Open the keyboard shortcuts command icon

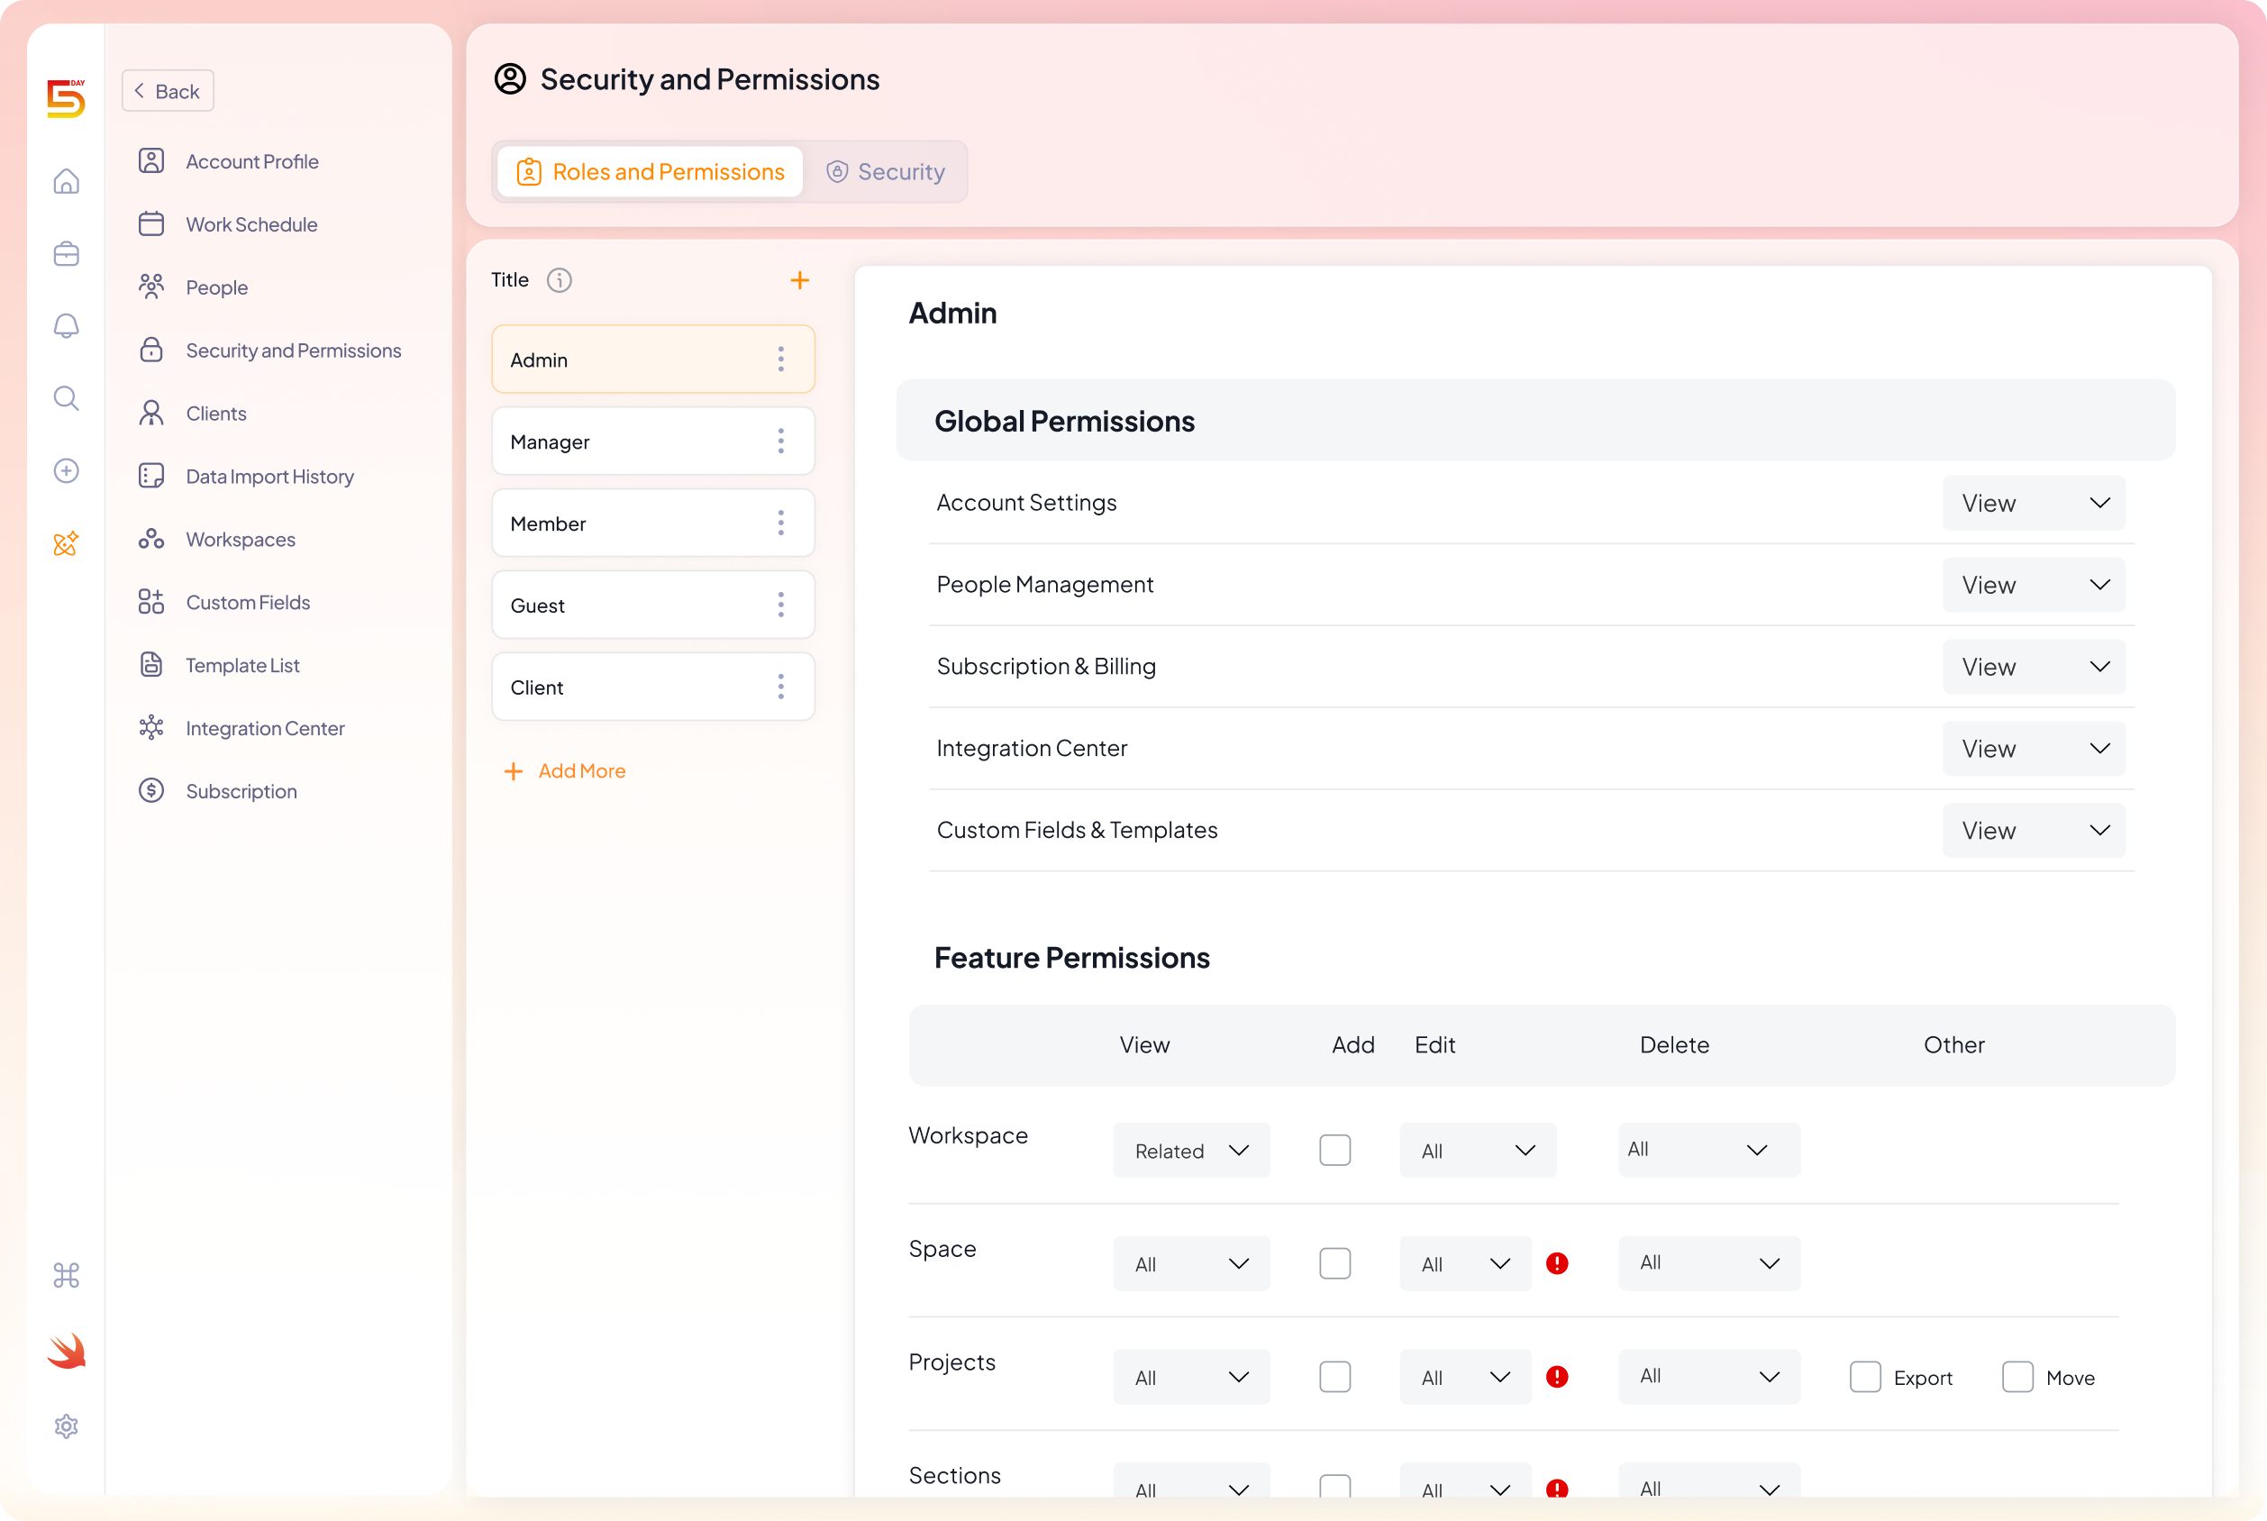(66, 1276)
